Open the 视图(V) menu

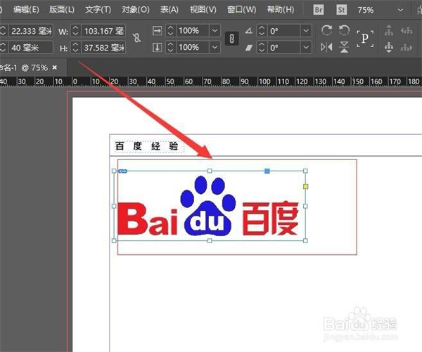pos(203,10)
